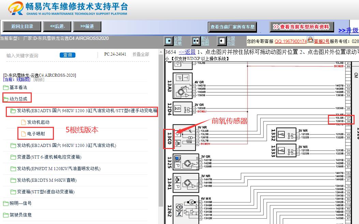Expand 变速器(STT 6-速机械电控变速箱) folder
The image size is (359, 224).
click(49, 157)
